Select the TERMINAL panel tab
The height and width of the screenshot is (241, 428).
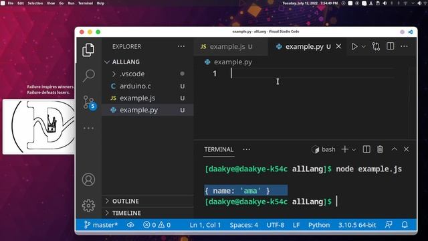pos(219,149)
